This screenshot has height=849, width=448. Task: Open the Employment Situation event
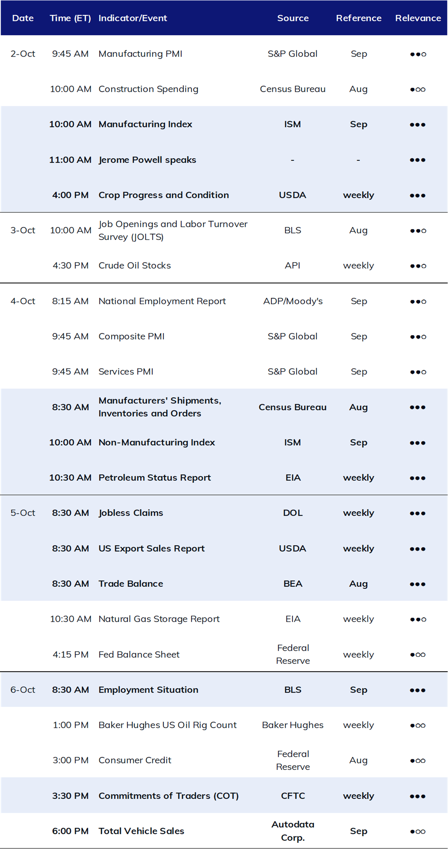click(149, 690)
